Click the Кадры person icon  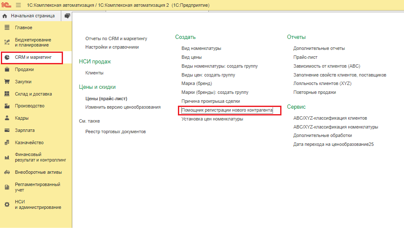(x=7, y=118)
